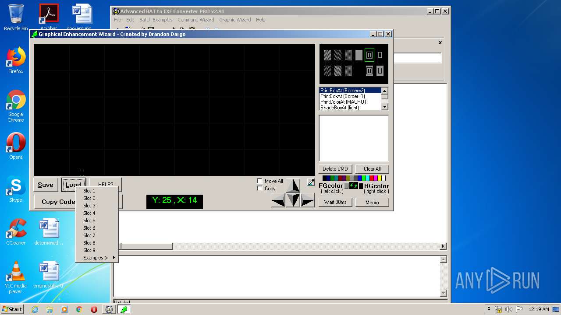
Task: Open the CCleaner desktop shortcut
Action: pos(16,232)
